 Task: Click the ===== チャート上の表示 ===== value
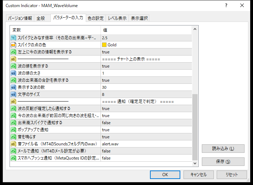pos(131,59)
